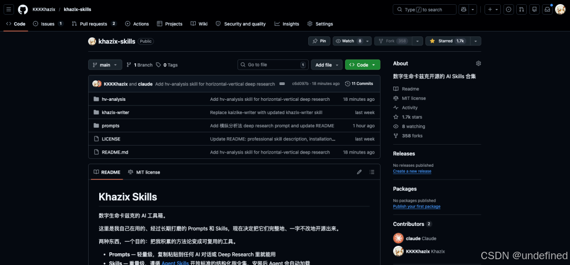This screenshot has width=570, height=265.
Task: Open KKKKhazix contributor avatar in sidebar
Action: pos(398,251)
